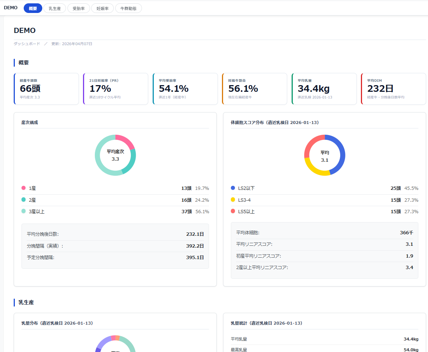
Task: Click the 平均DIM 232日 summary card
Action: click(x=394, y=88)
